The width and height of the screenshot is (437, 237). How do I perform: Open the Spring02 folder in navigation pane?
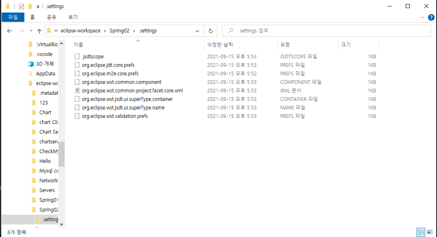[x=48, y=210]
